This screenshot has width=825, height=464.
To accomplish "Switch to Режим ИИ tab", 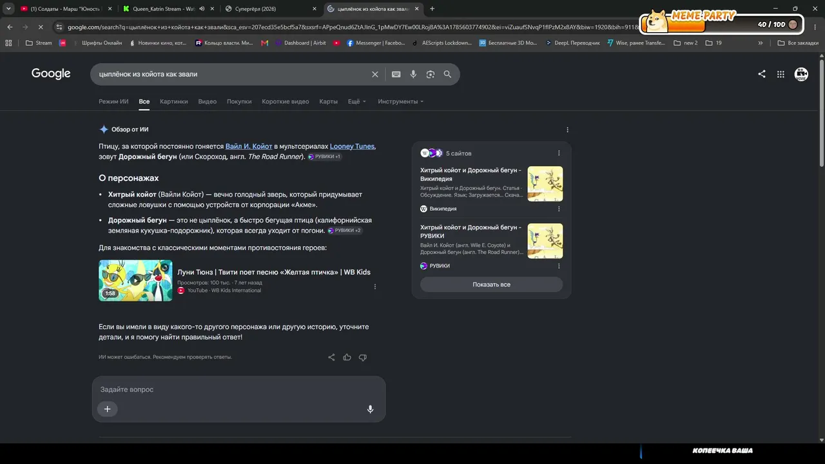I will click(113, 101).
